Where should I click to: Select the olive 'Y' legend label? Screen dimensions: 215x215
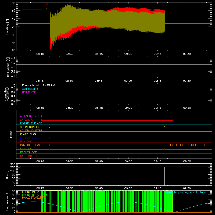[46, 8]
